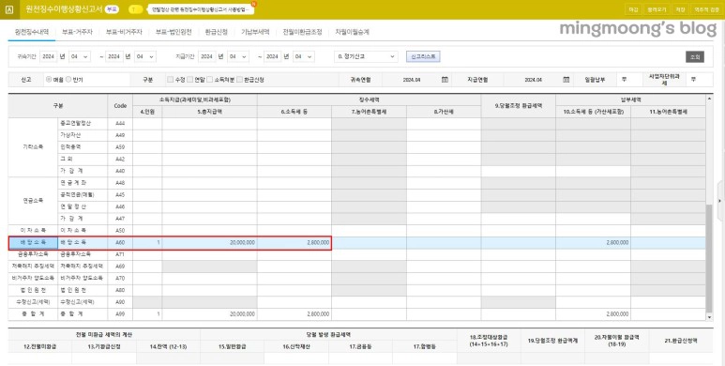
Task: Click the 신고리스트 button
Action: click(423, 56)
